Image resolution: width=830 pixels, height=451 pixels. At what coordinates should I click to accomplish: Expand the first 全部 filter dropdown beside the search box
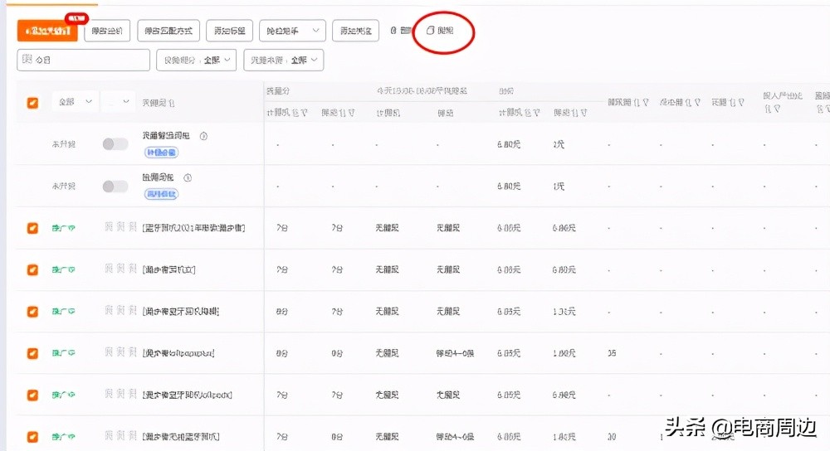click(197, 60)
